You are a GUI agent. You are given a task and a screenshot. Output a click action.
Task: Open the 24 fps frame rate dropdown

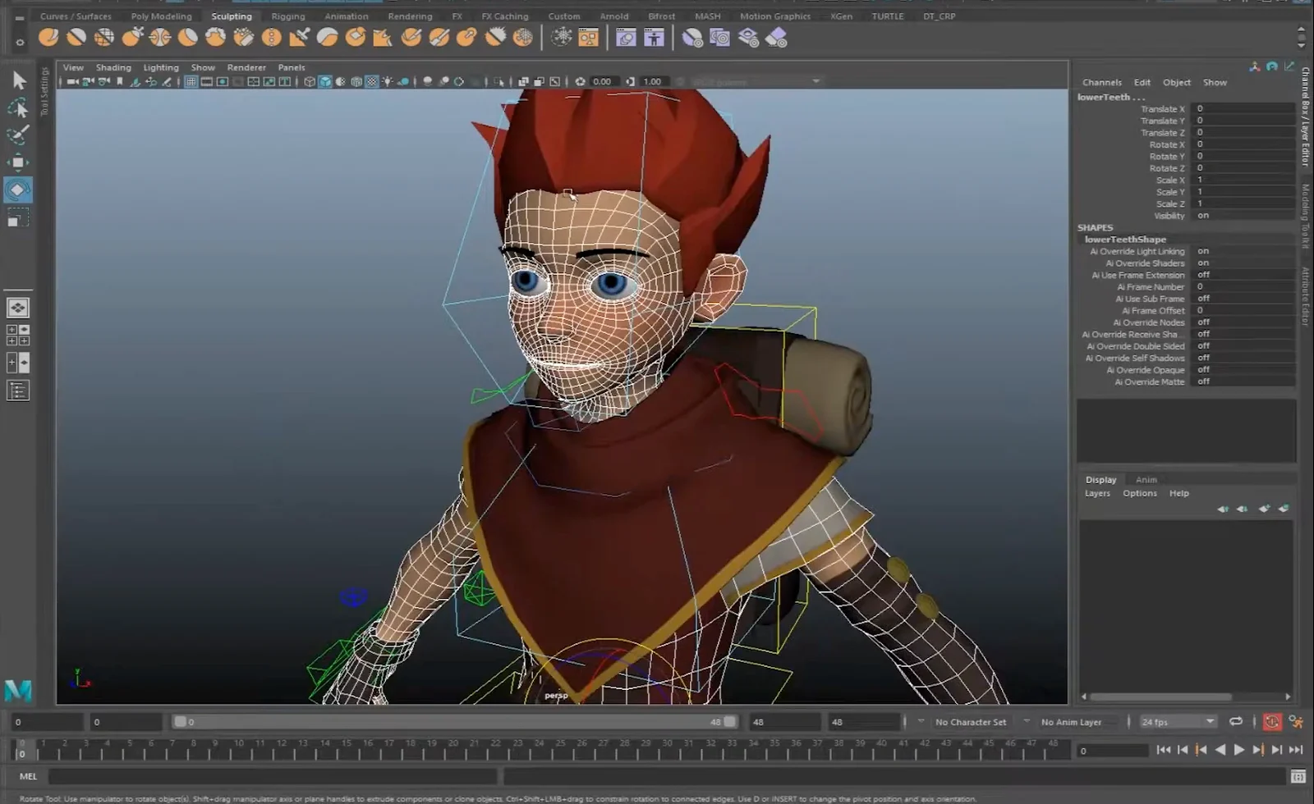[1178, 722]
